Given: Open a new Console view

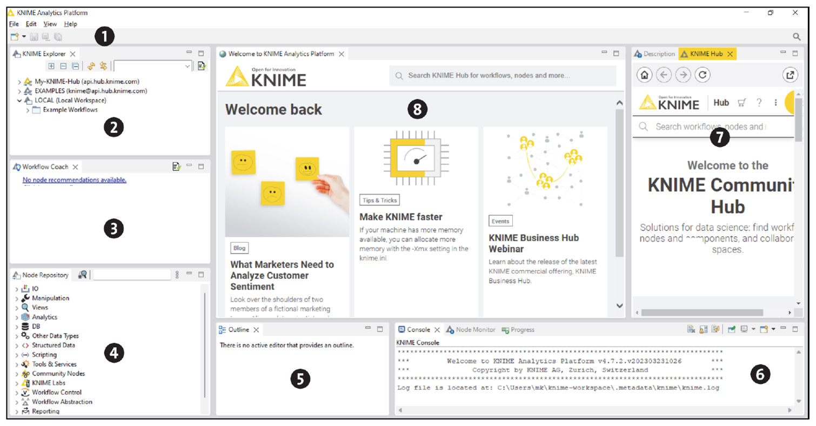Looking at the screenshot, I should pos(764,329).
